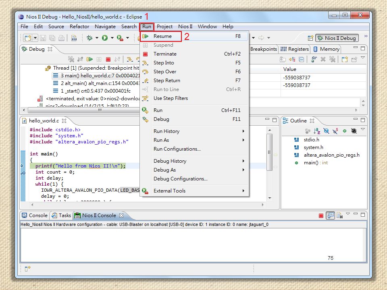Click Collapse All icon in Variables toolbar
Viewport: 387px width, 290px height.
302,59
